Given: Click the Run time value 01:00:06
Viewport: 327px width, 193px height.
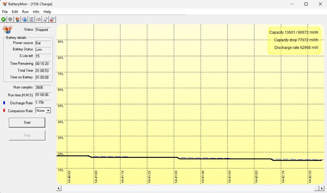Looking at the screenshot, I should (43, 95).
